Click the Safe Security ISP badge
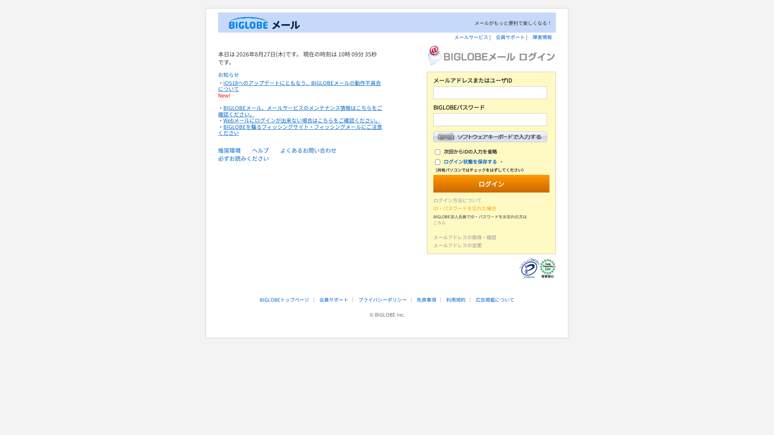The image size is (774, 435). [548, 268]
